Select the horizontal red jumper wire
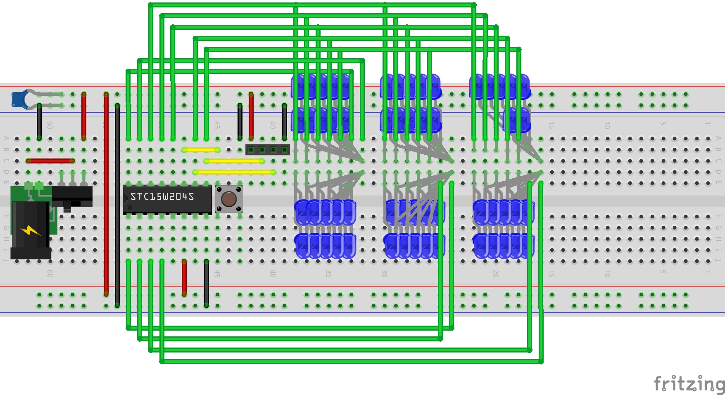Image resolution: width=725 pixels, height=395 pixels. 50,161
